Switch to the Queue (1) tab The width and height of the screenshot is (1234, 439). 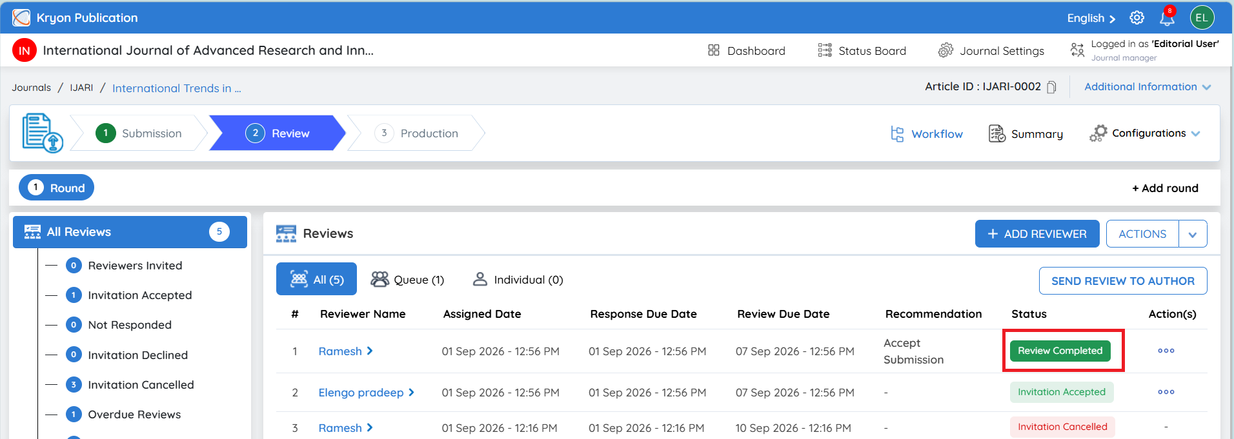(x=407, y=279)
